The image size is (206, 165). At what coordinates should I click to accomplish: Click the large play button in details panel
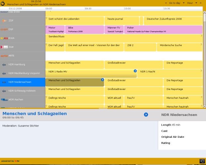point(146,115)
